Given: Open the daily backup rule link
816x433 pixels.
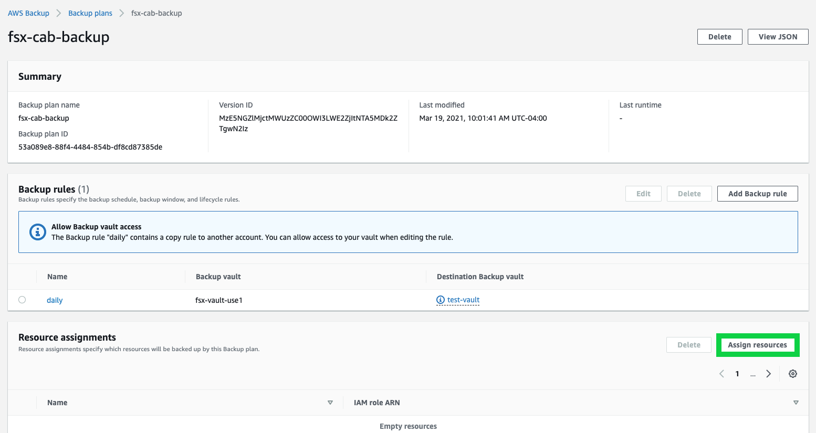Looking at the screenshot, I should point(54,299).
